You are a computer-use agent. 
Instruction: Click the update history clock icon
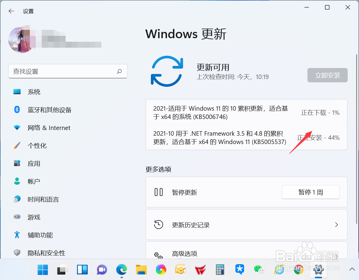159,225
